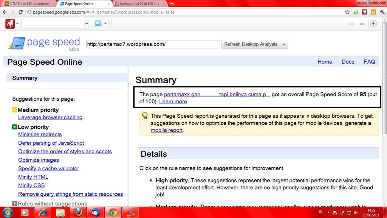Collapse the Low priority suggestions list

(x=14, y=127)
